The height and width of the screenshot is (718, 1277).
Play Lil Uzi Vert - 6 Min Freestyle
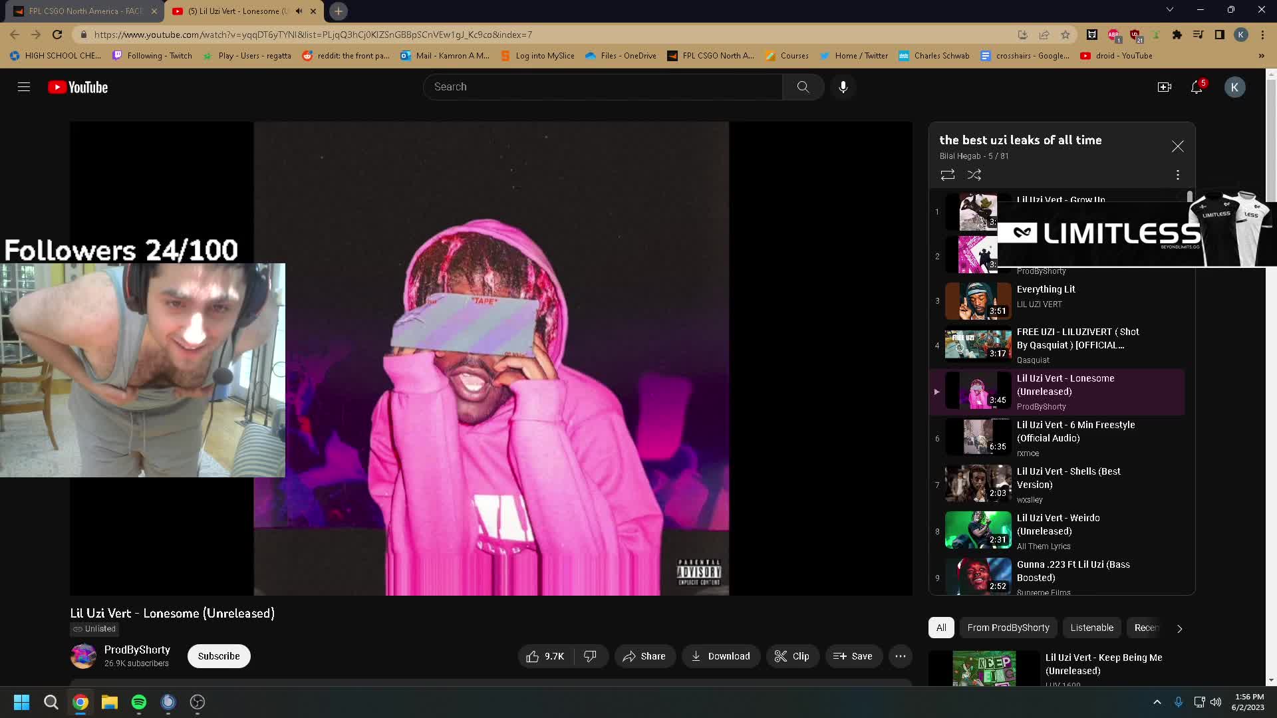coord(1057,438)
